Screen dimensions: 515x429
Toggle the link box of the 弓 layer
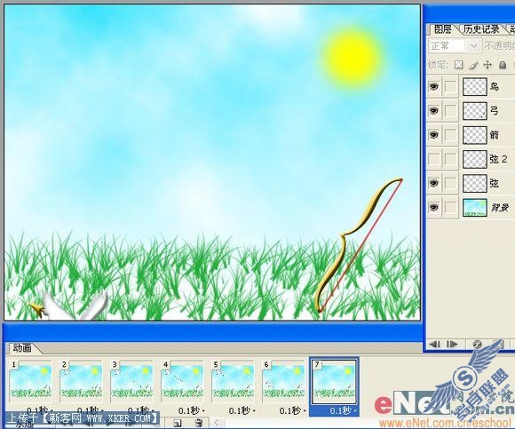(x=451, y=111)
